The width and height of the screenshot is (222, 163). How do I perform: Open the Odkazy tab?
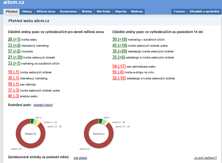[27, 12]
